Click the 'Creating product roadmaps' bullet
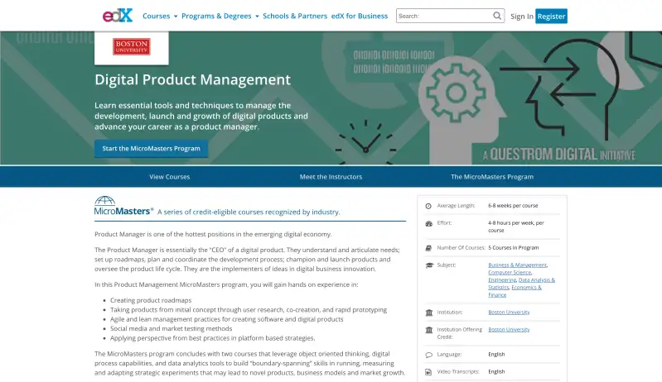662x382 pixels. click(x=151, y=300)
